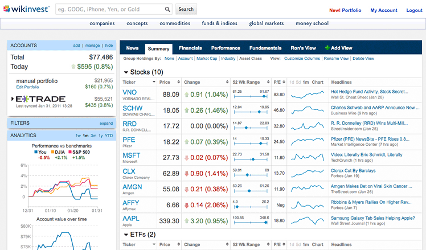Open the funds & indices menu
Image resolution: width=426 pixels, height=250 pixels.
pos(219,23)
